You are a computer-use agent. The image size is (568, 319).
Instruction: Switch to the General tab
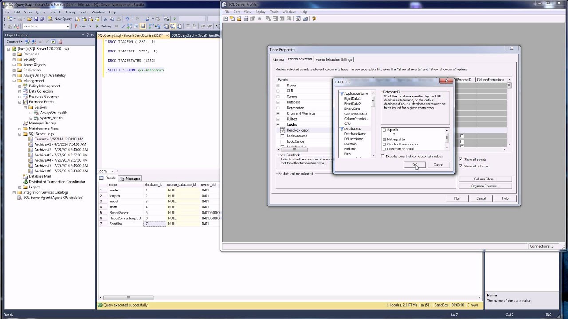(x=279, y=59)
